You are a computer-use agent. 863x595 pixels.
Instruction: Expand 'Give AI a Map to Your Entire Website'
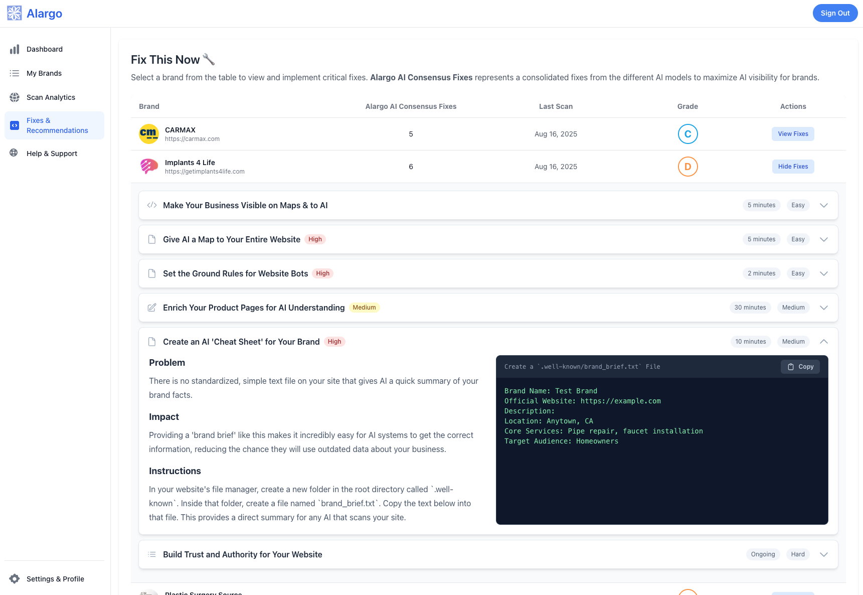[823, 239]
